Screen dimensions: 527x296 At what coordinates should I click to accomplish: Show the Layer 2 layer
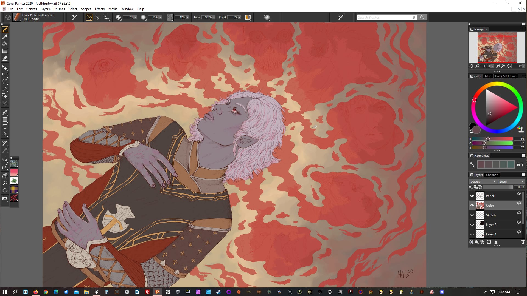[x=472, y=224]
